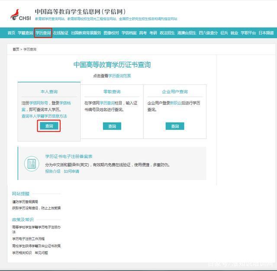Click the certificate report icon
Viewport: 277px width, 271px height.
click(x=32, y=164)
